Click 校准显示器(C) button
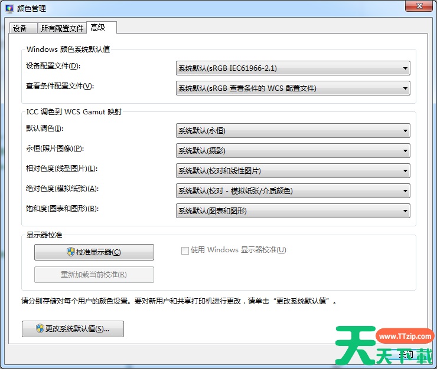Image resolution: width=437 pixels, height=369 pixels. coord(94,252)
